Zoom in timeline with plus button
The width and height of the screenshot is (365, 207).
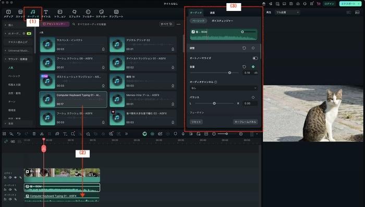[x=241, y=134]
